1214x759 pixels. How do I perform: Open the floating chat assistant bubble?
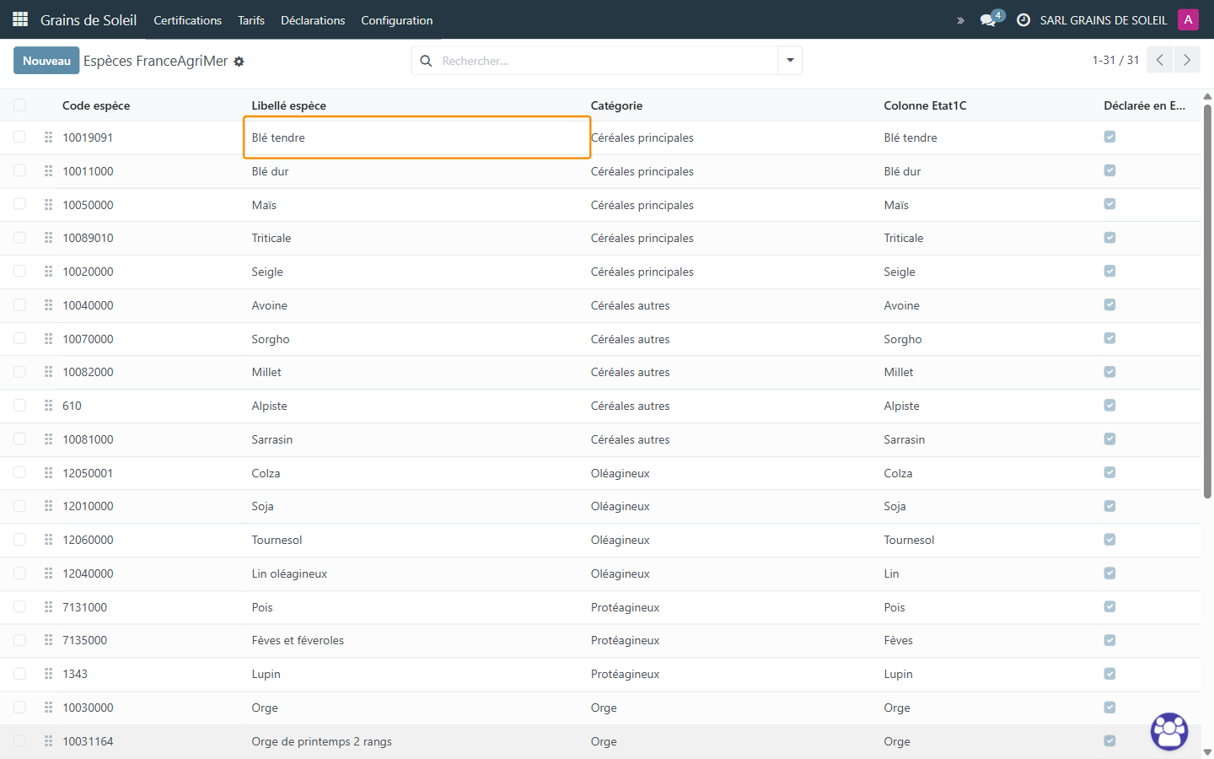pyautogui.click(x=1169, y=731)
